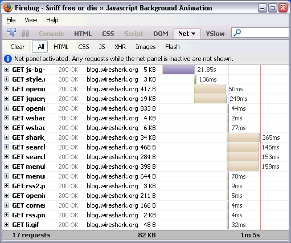Select the All filter
This screenshot has height=243, width=291.
click(40, 47)
